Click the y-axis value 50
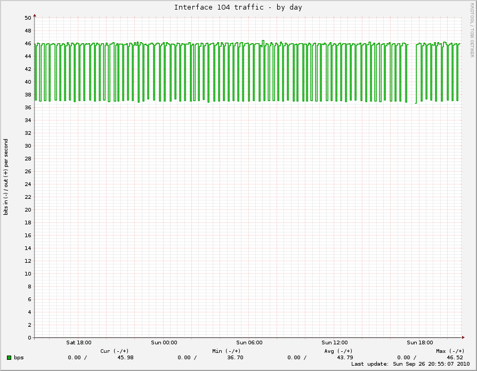Screen dimensions: 477x371 pos(28,18)
